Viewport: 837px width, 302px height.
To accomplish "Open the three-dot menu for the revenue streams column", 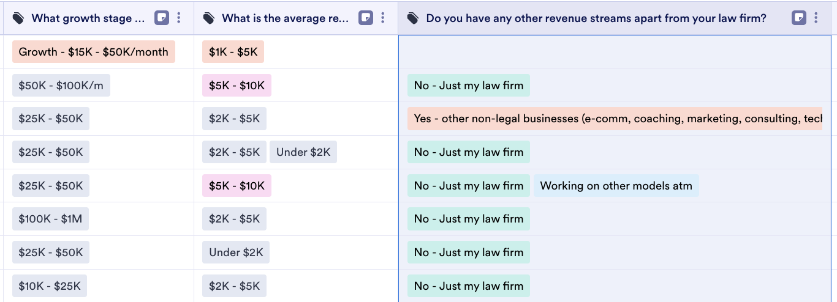I will [816, 18].
